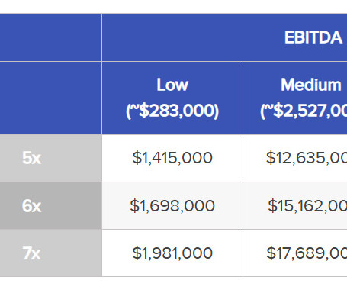Click the 6x multiple row label
This screenshot has width=347, height=290.
[51, 205]
